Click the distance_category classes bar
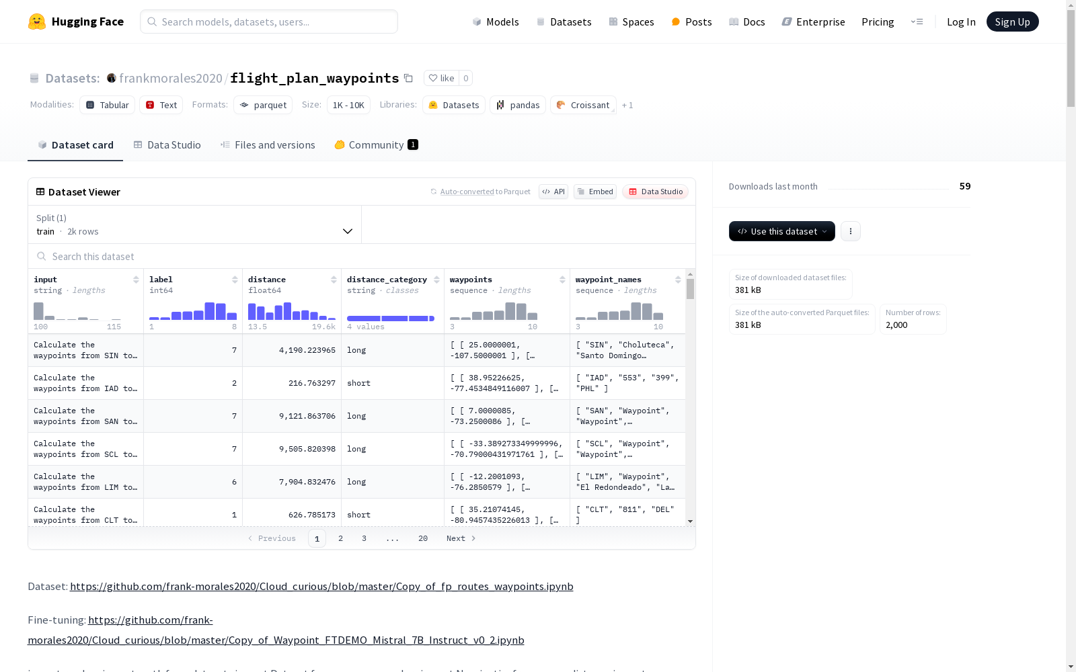This screenshot has width=1076, height=672. point(391,318)
